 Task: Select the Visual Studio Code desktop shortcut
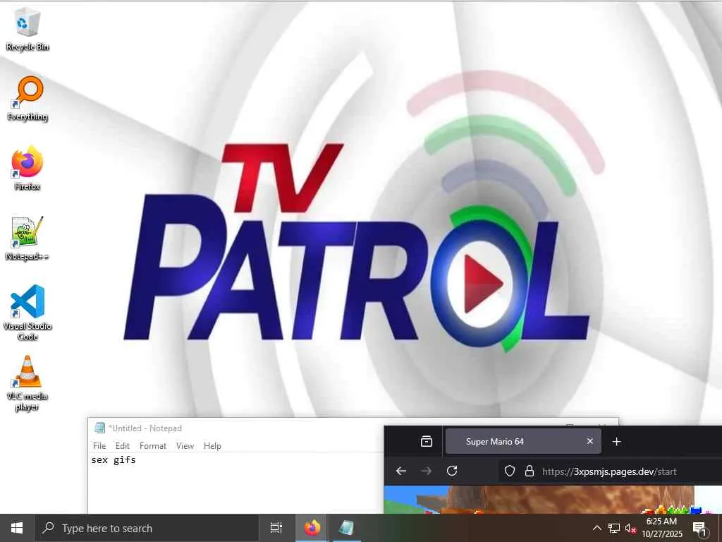pyautogui.click(x=27, y=313)
